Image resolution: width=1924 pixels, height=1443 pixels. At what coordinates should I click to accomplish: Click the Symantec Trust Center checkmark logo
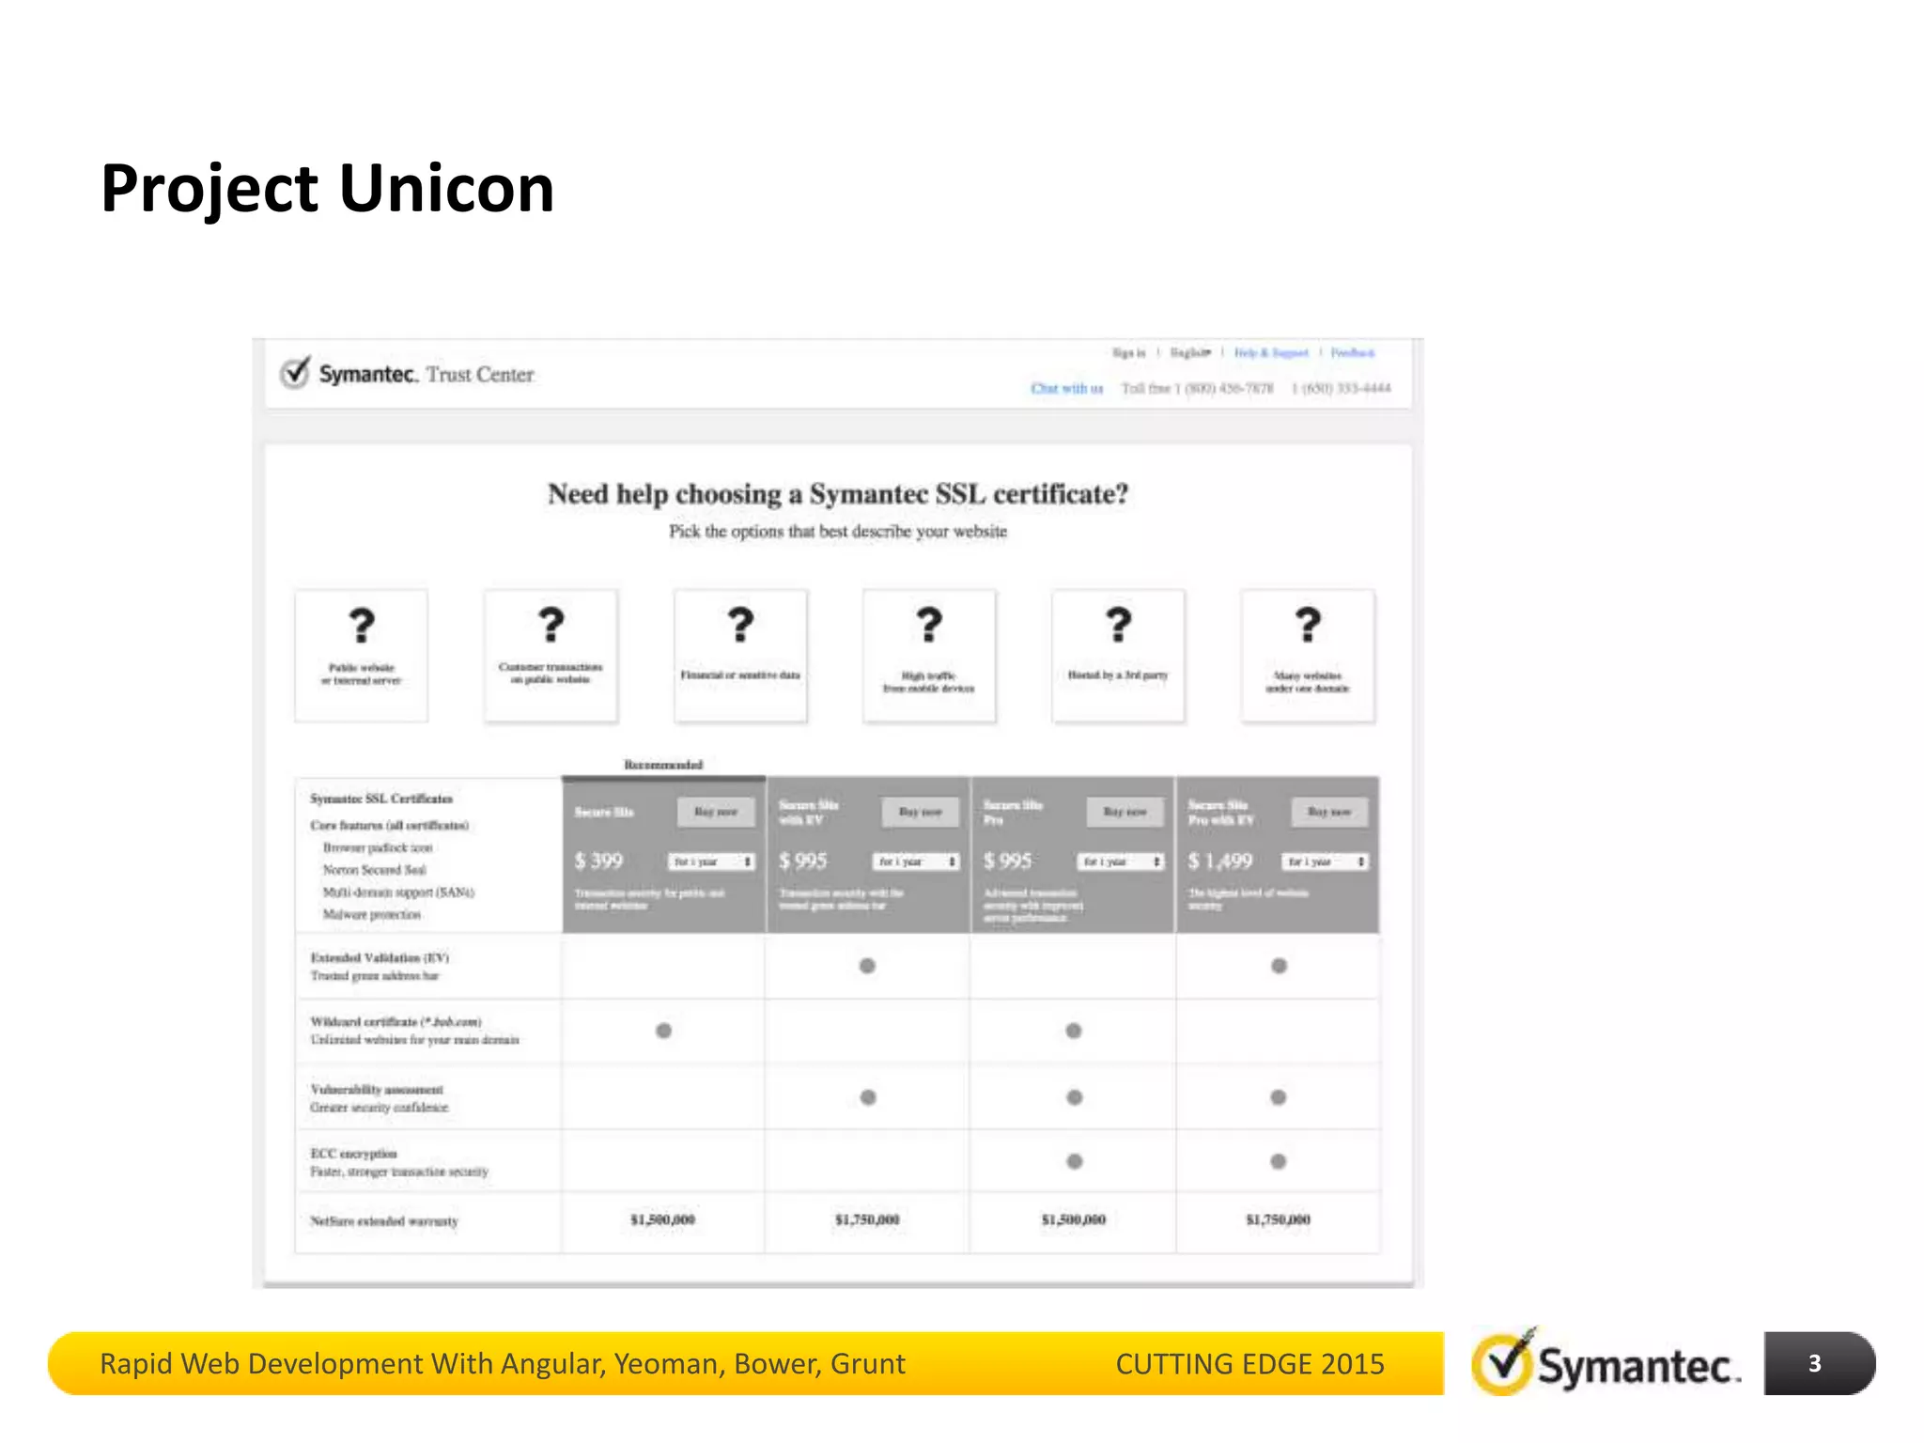point(295,373)
